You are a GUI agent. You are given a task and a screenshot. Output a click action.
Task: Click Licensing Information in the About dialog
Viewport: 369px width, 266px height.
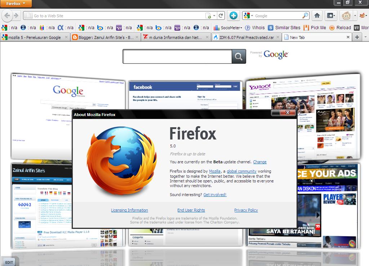point(129,210)
